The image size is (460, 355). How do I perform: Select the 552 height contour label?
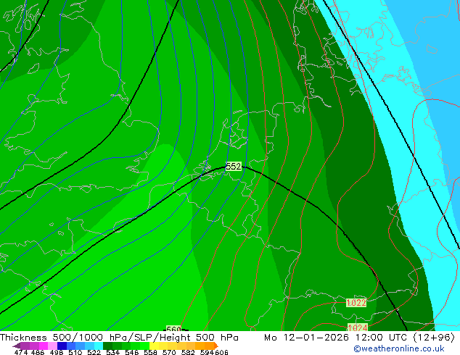(x=234, y=167)
